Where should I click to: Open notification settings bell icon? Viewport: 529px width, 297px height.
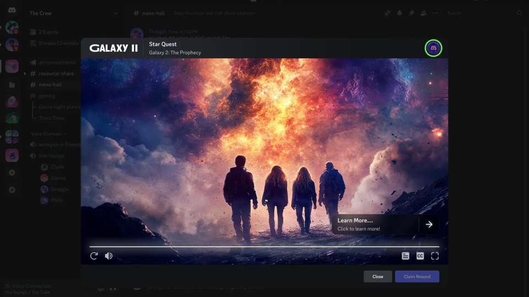click(400, 13)
